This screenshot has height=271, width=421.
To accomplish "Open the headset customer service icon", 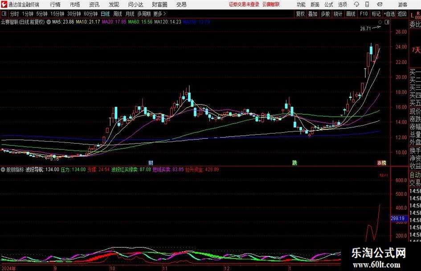I will [x=356, y=4].
